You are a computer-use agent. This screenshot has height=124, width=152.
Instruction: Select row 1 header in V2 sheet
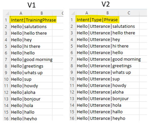click(73, 19)
